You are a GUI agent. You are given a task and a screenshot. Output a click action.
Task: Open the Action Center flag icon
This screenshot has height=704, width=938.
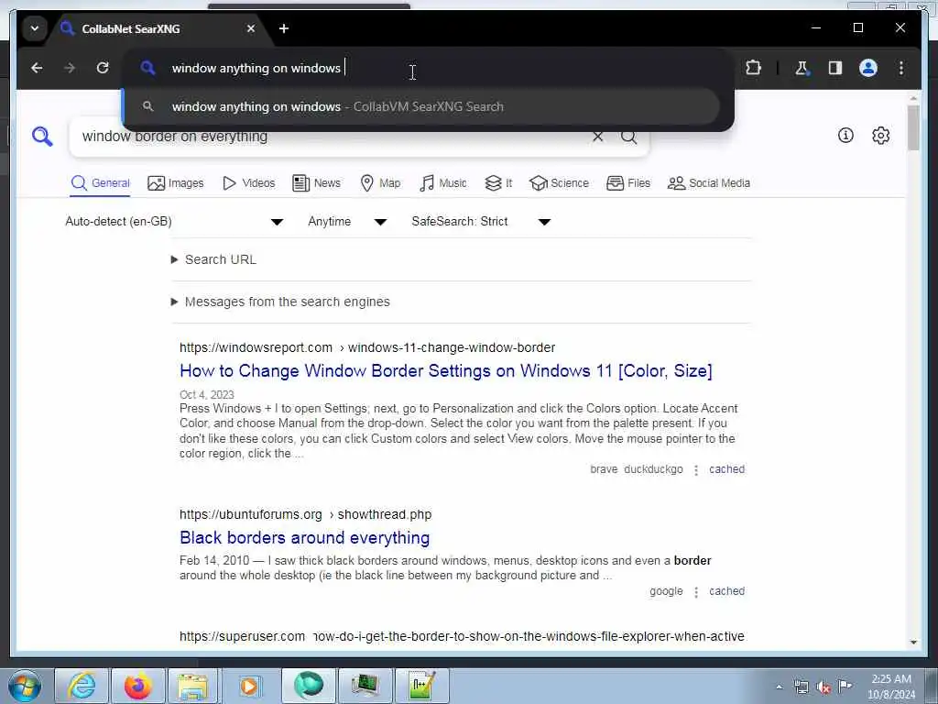[845, 686]
